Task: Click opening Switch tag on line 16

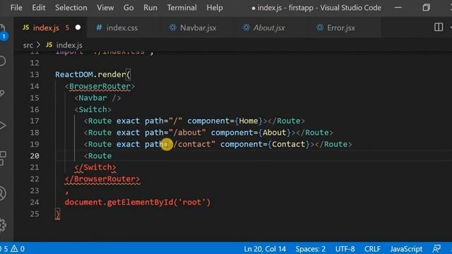Action: (x=93, y=110)
